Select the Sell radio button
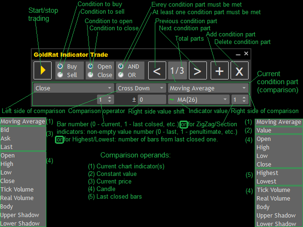The height and width of the screenshot is (227, 303). (60, 75)
